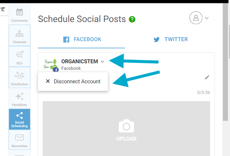Open the Distribution sidebar section
Viewport: 230px width, 156px height.
point(20,77)
